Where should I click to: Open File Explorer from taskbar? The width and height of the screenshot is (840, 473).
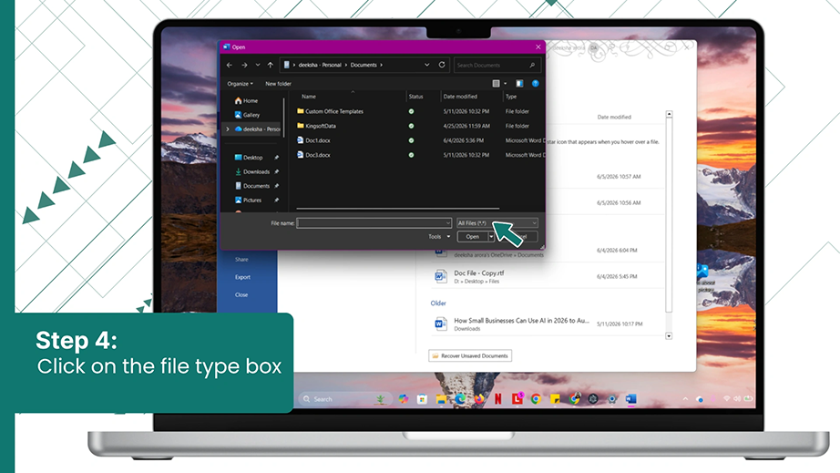tap(441, 399)
